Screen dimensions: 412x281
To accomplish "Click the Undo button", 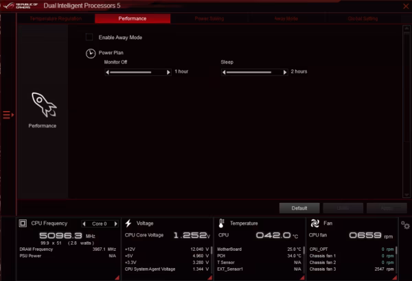I will pos(343,208).
